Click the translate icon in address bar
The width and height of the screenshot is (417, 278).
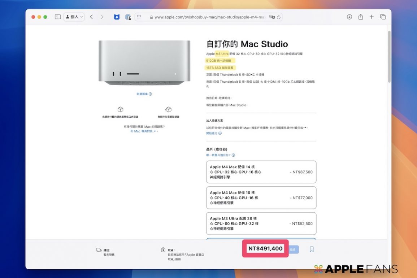[272, 17]
